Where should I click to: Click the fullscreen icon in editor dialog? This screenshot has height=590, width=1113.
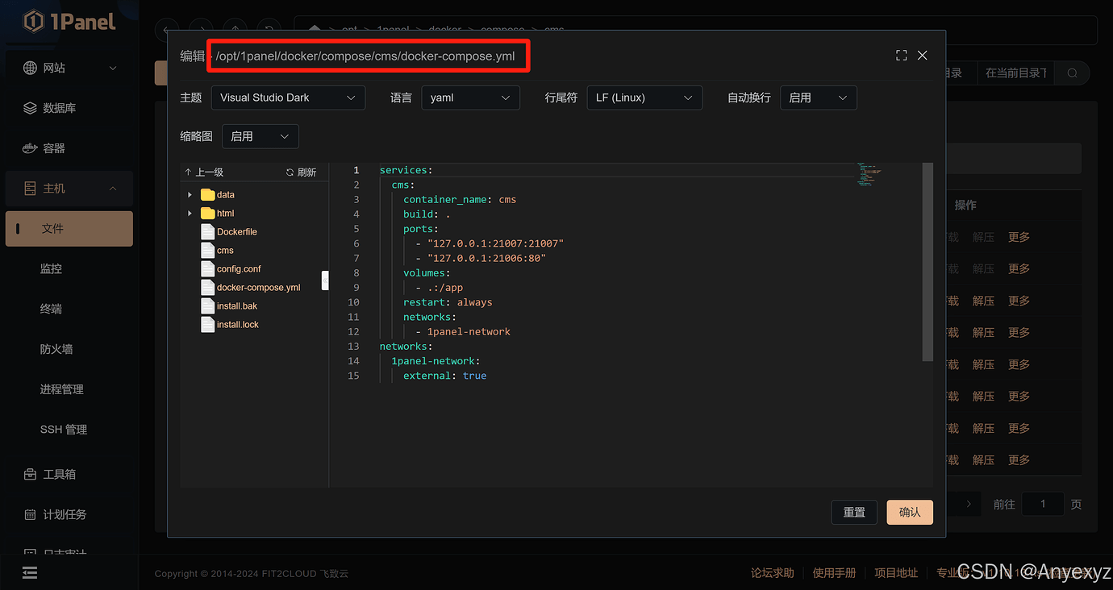902,56
